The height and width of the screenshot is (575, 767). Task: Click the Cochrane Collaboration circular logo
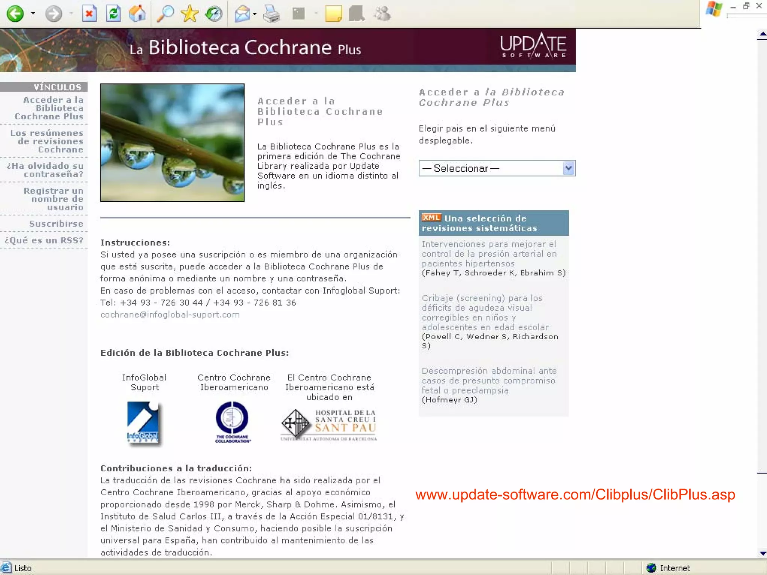(x=233, y=422)
